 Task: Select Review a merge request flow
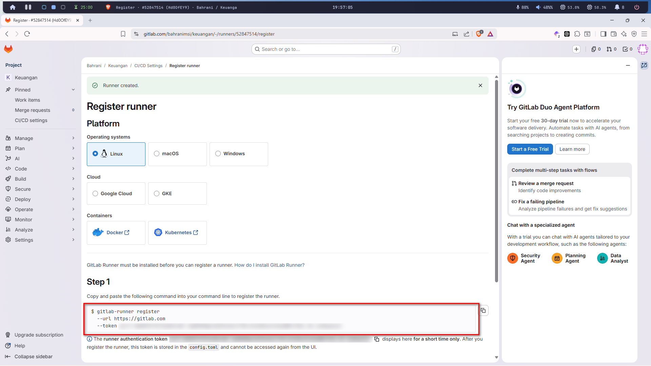(x=570, y=187)
